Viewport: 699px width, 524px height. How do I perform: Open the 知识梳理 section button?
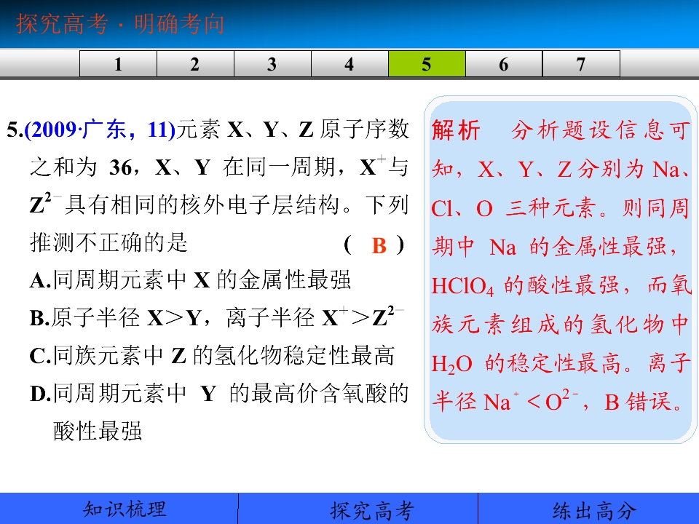(x=119, y=509)
